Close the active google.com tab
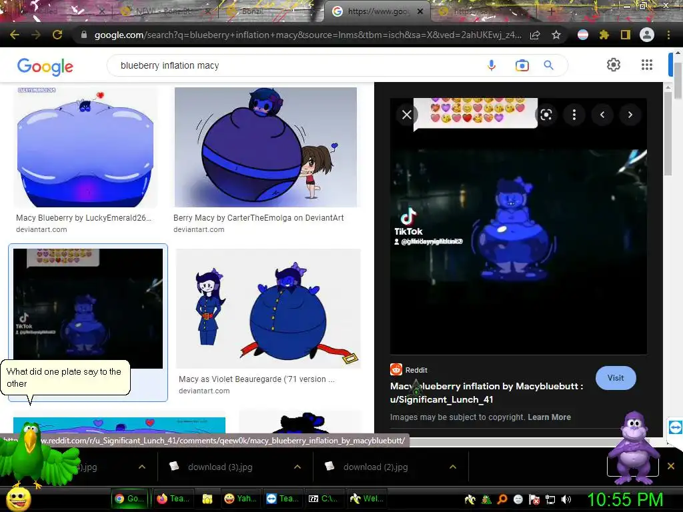The width and height of the screenshot is (683, 512). pos(420,11)
